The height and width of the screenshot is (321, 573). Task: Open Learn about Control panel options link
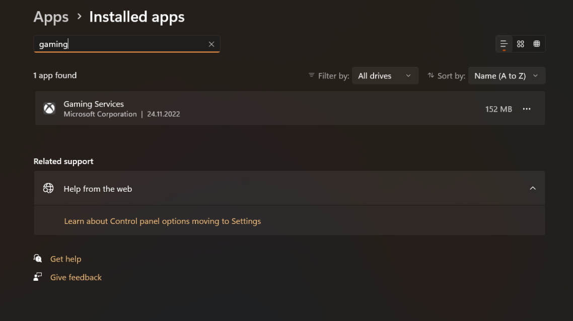point(162,221)
